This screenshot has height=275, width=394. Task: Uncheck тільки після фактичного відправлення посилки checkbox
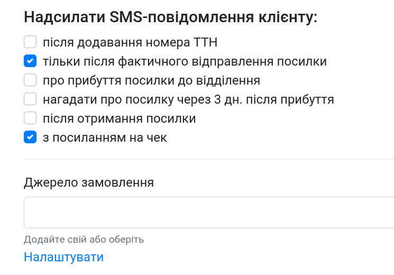coord(30,61)
